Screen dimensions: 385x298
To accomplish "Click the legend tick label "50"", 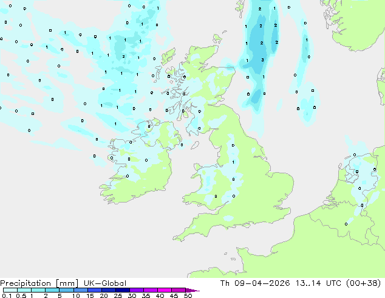I will pos(188,296).
